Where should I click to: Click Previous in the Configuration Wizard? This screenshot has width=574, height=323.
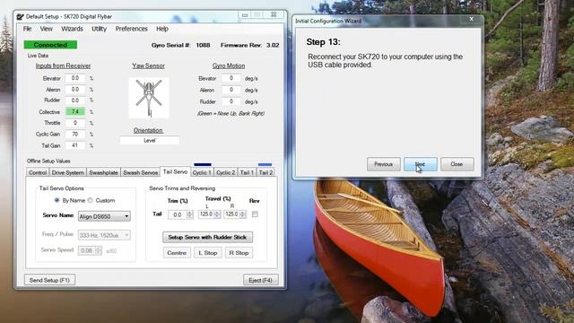384,164
